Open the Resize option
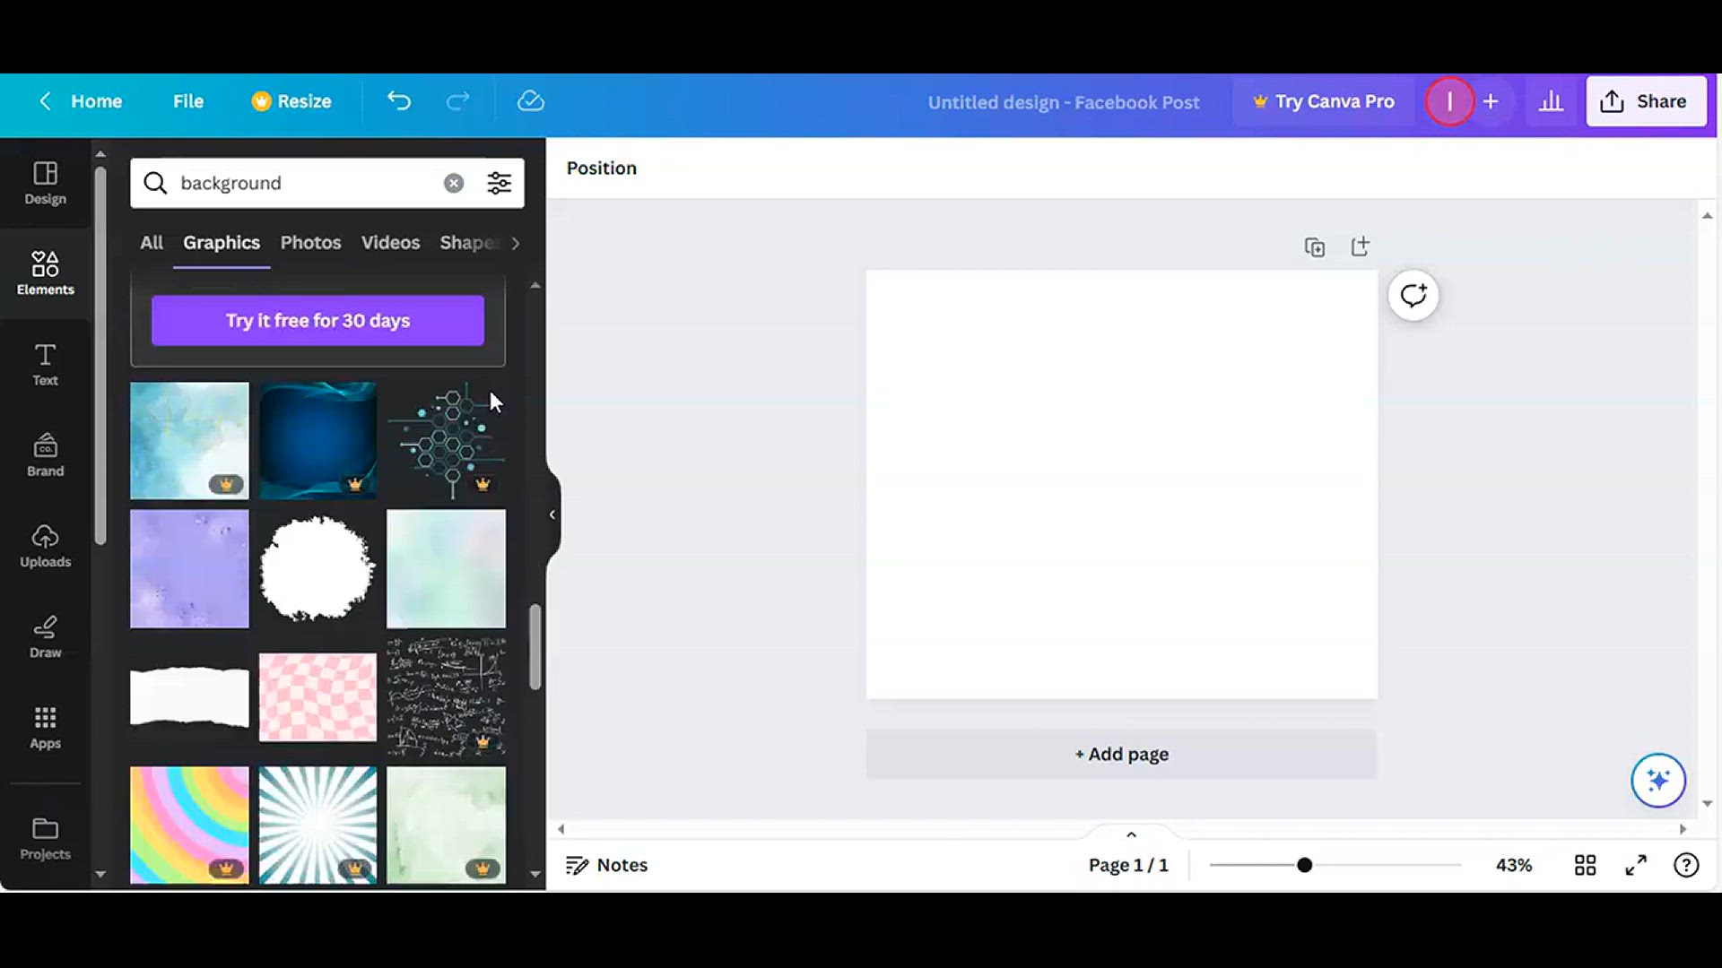The height and width of the screenshot is (968, 1722). [x=291, y=101]
